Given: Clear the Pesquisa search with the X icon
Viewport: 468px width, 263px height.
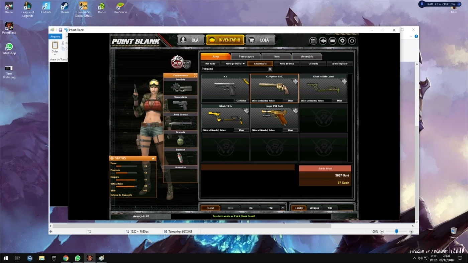Looking at the screenshot, I should tap(270, 69).
